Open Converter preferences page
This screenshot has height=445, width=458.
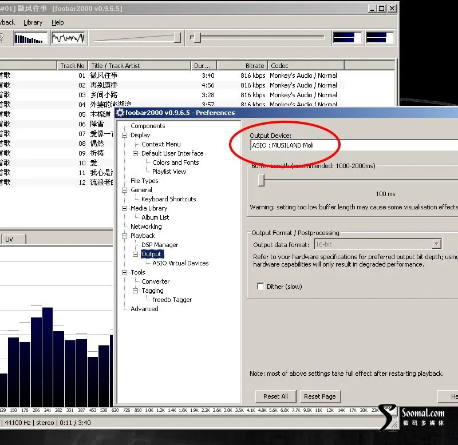click(x=155, y=281)
